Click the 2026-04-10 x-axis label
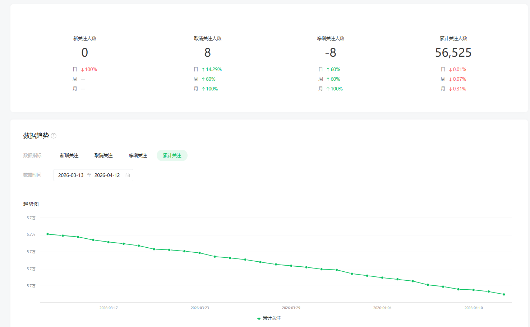This screenshot has height=327, width=530. click(x=474, y=308)
